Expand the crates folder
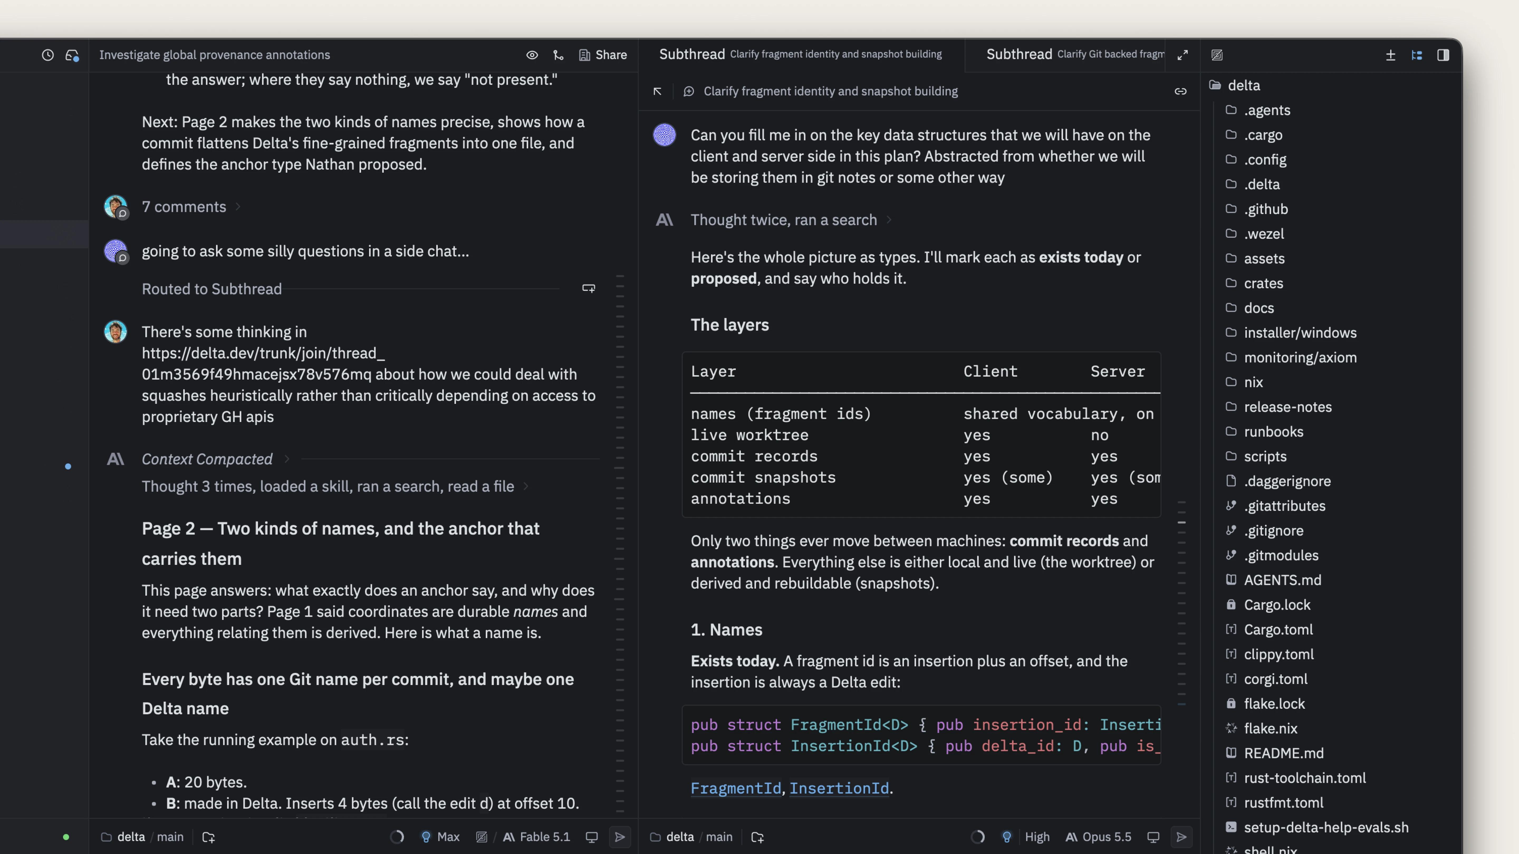 tap(1255, 284)
